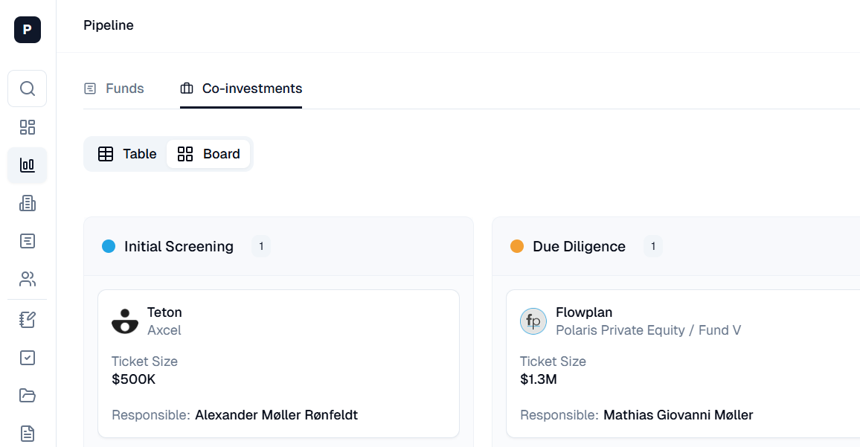The image size is (860, 447).
Task: Click the Teton company logo thumbnail
Action: (125, 321)
